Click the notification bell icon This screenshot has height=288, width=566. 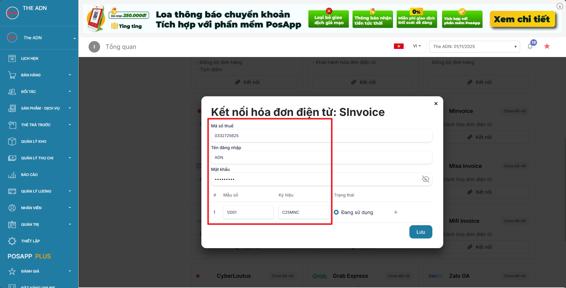point(530,46)
